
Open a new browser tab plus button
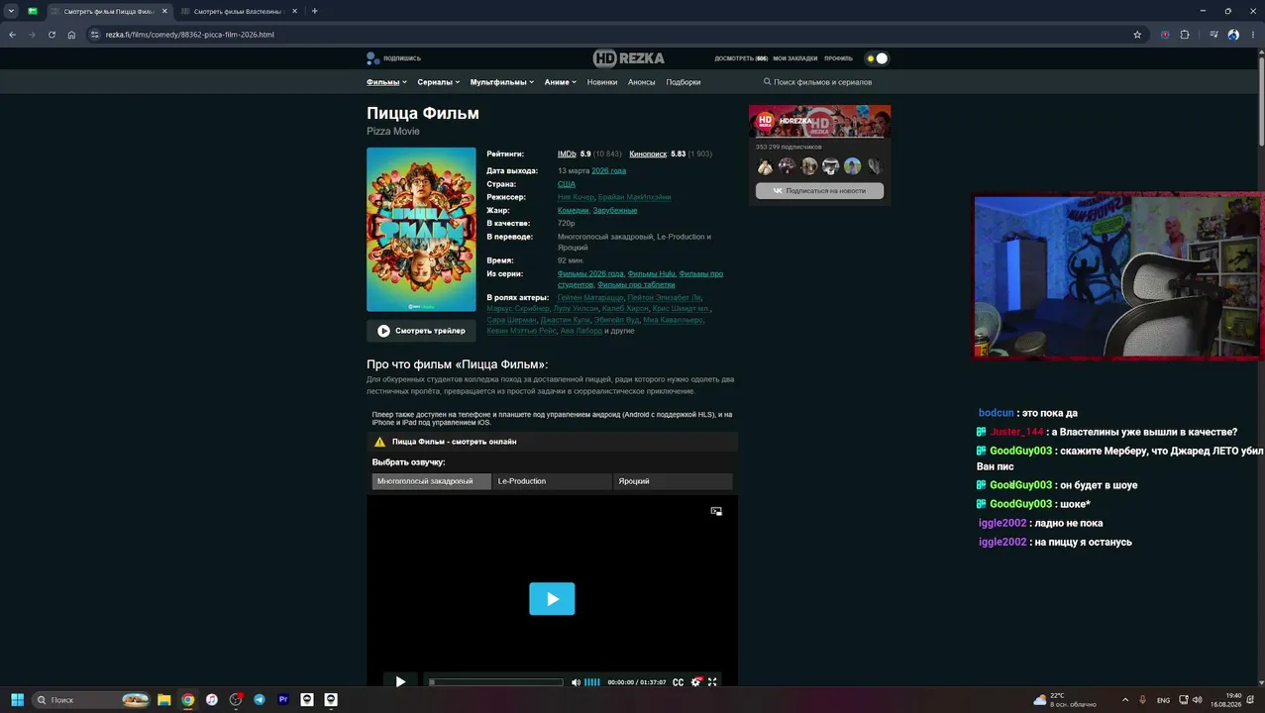pos(315,11)
